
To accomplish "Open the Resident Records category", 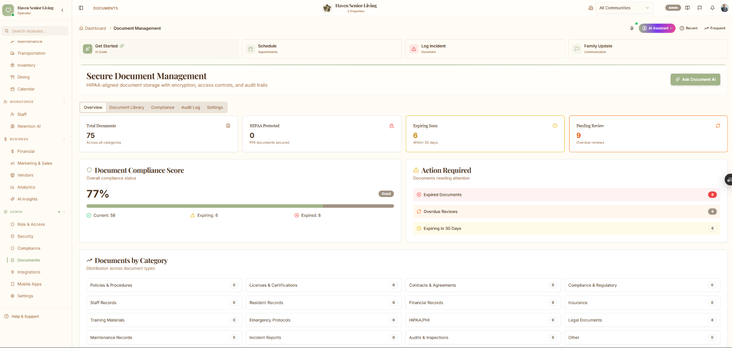I will coord(324,303).
